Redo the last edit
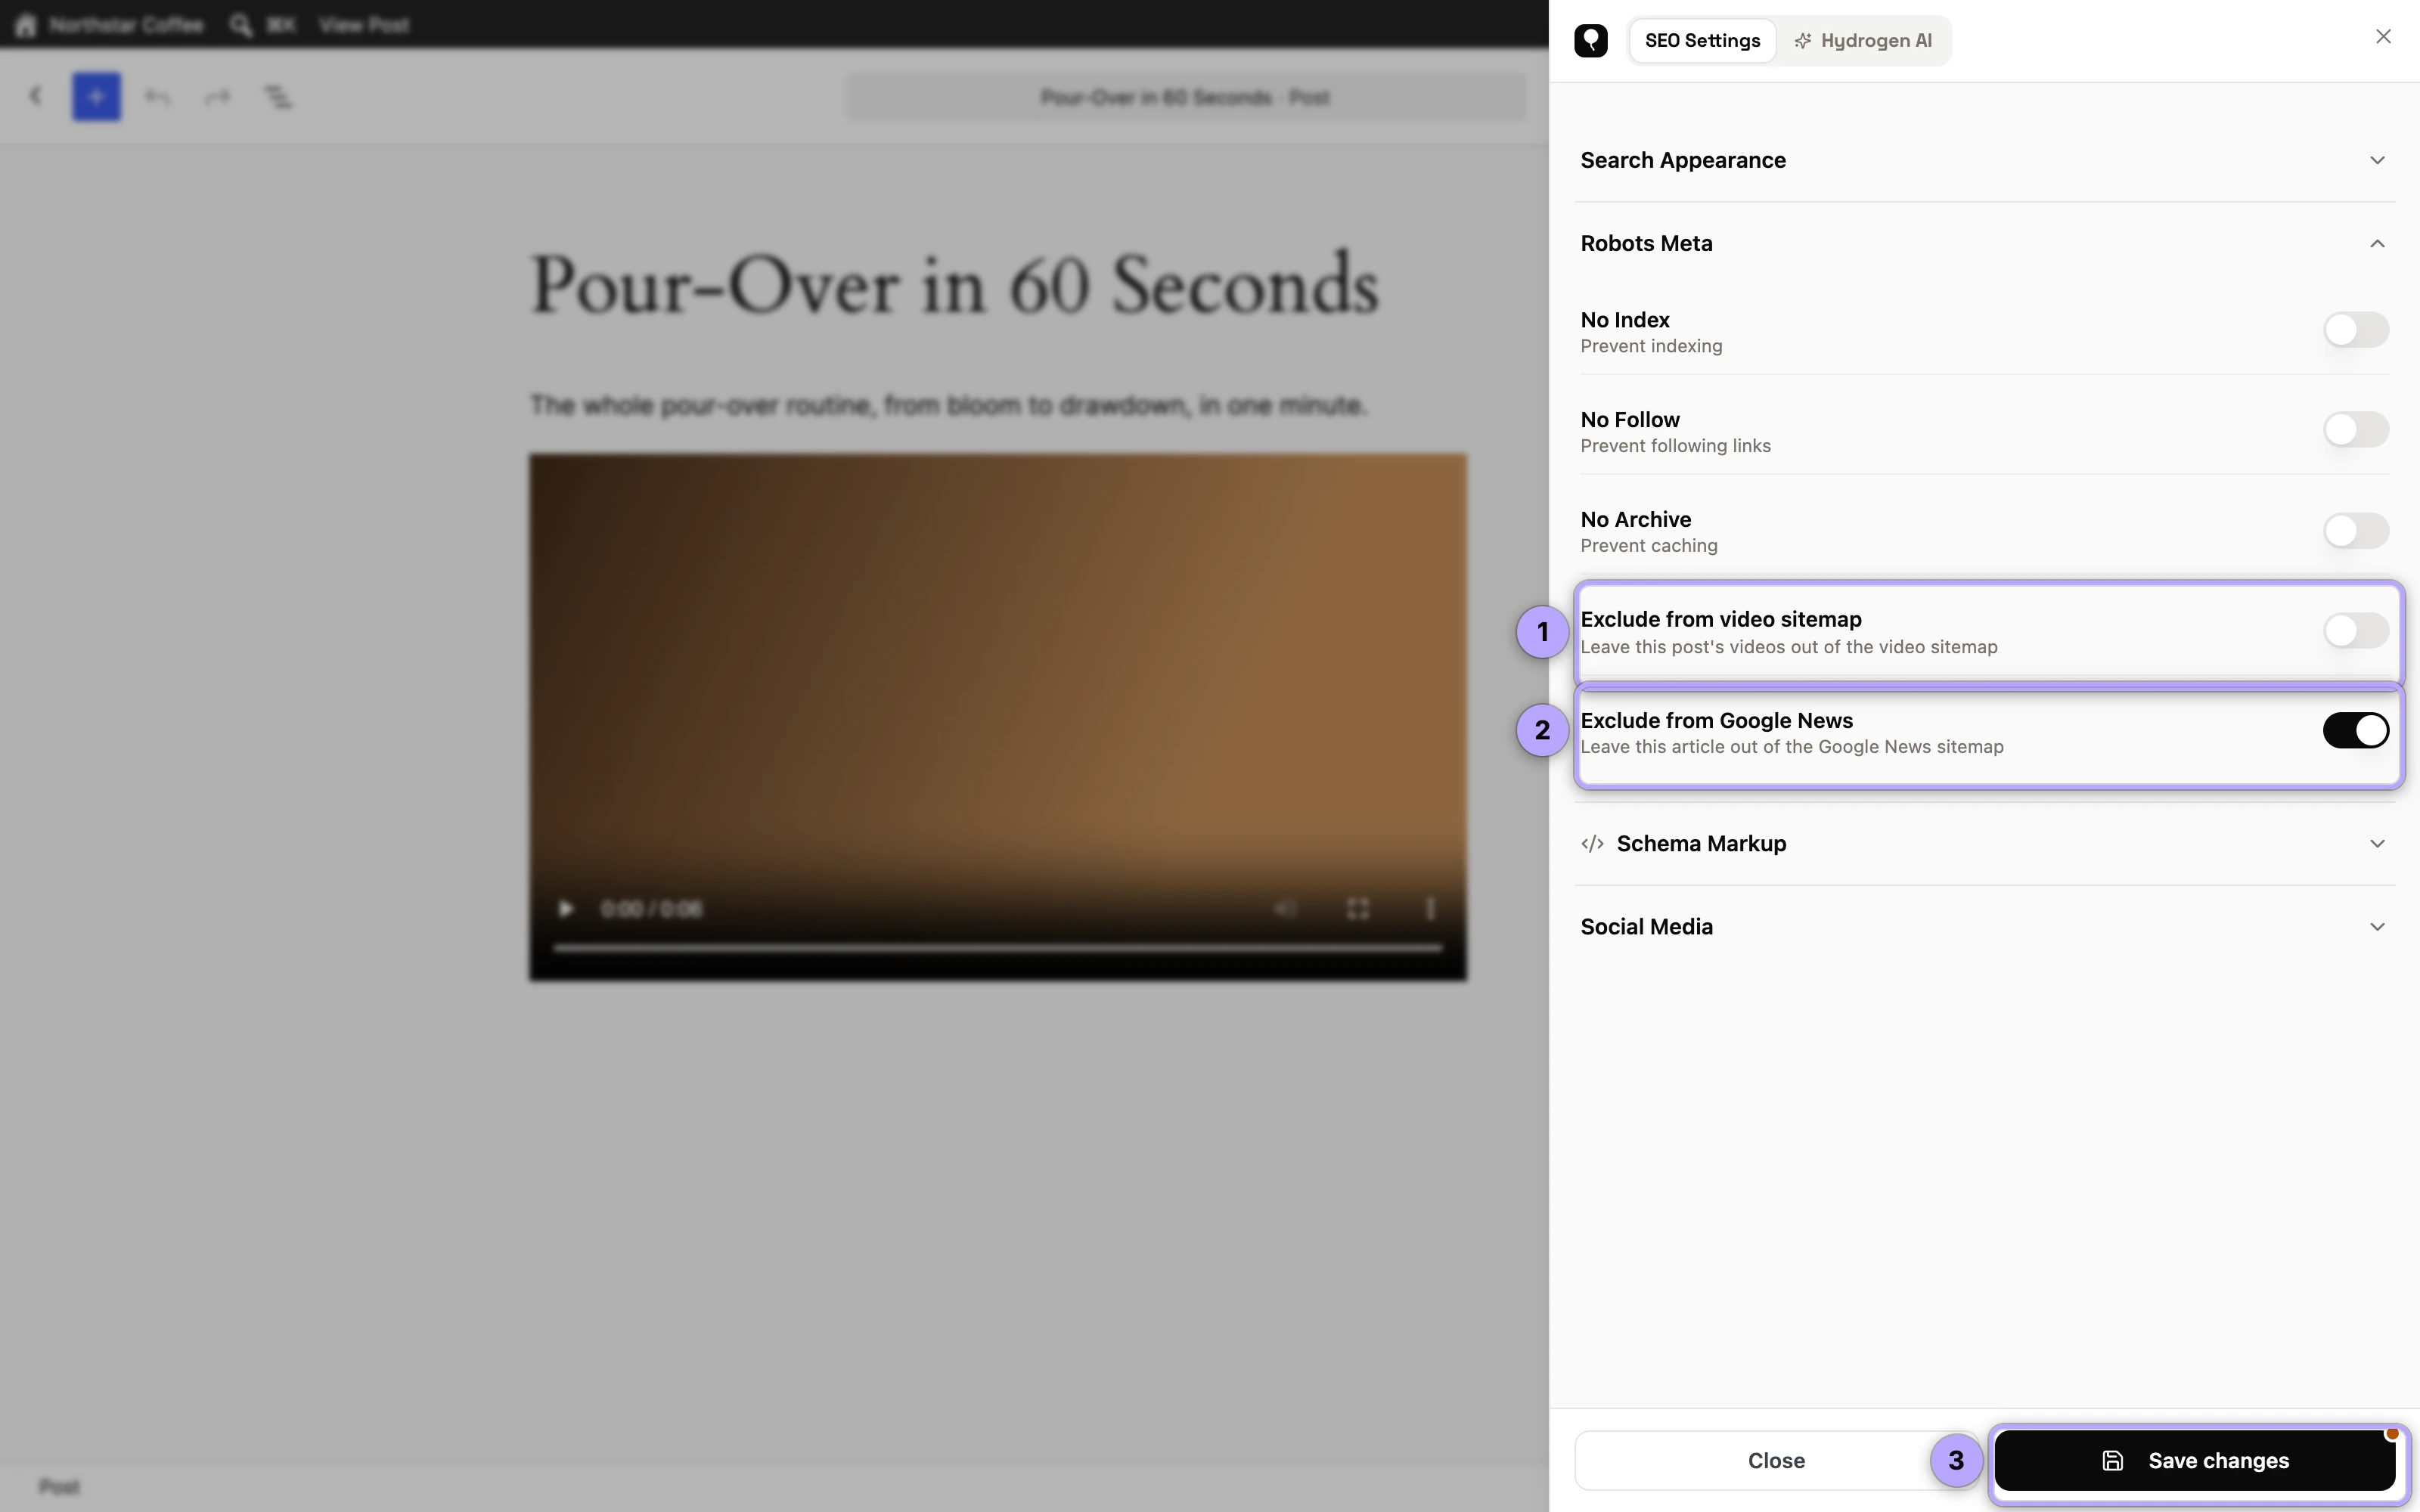The width and height of the screenshot is (2420, 1512). pos(217,96)
